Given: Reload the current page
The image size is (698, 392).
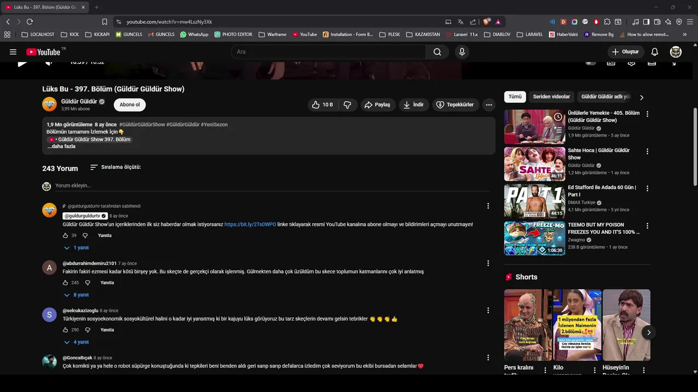Looking at the screenshot, I should point(29,22).
